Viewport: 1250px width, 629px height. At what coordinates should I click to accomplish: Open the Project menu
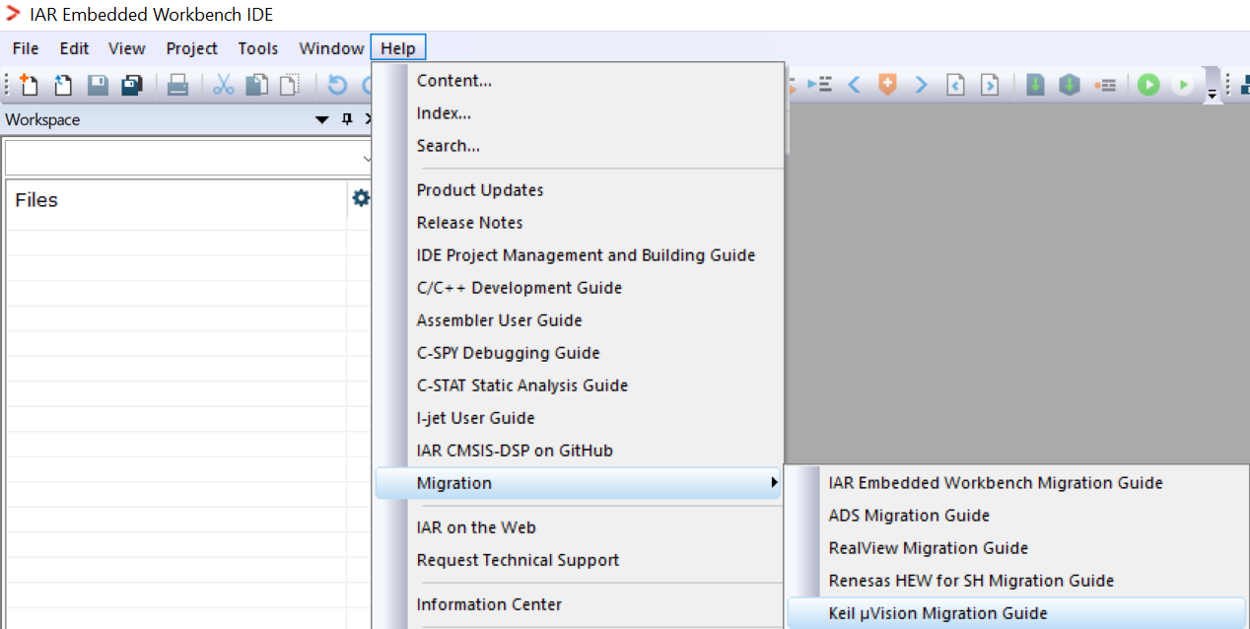coord(191,48)
